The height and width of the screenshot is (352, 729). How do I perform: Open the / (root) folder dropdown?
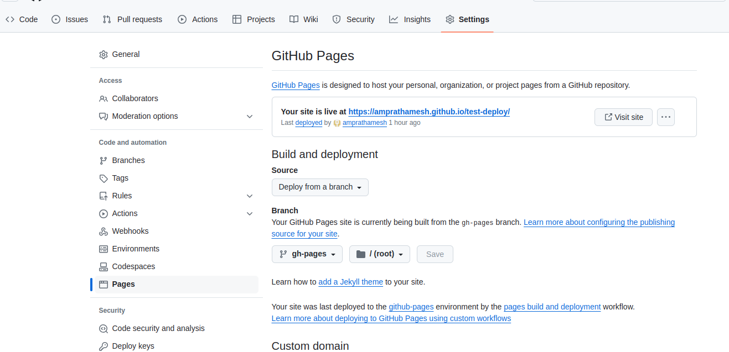tap(379, 254)
